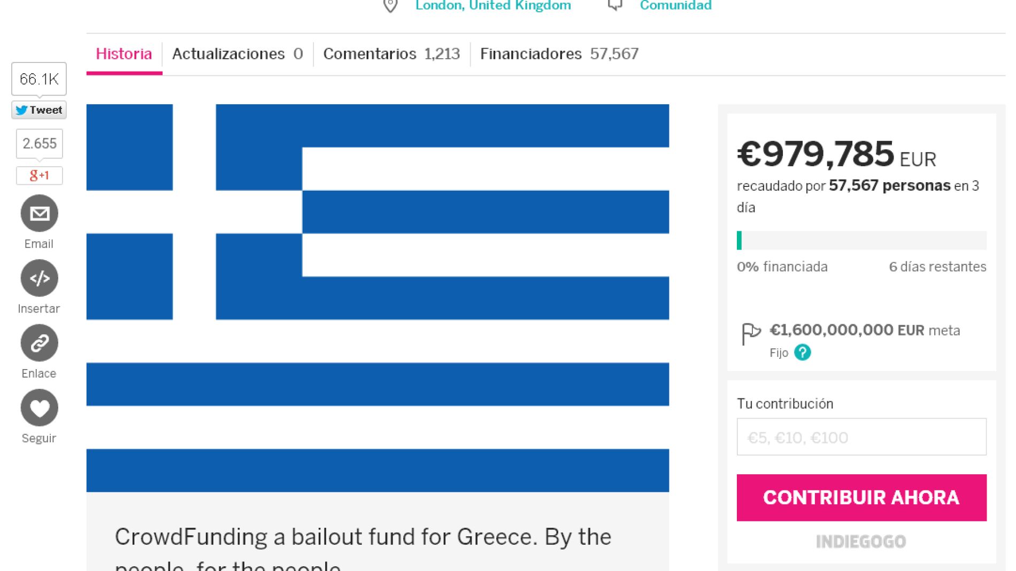Click the Enlace link-sharing icon
1016x571 pixels.
(x=39, y=342)
